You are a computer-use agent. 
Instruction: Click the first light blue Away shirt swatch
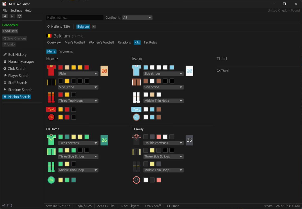click(x=146, y=68)
